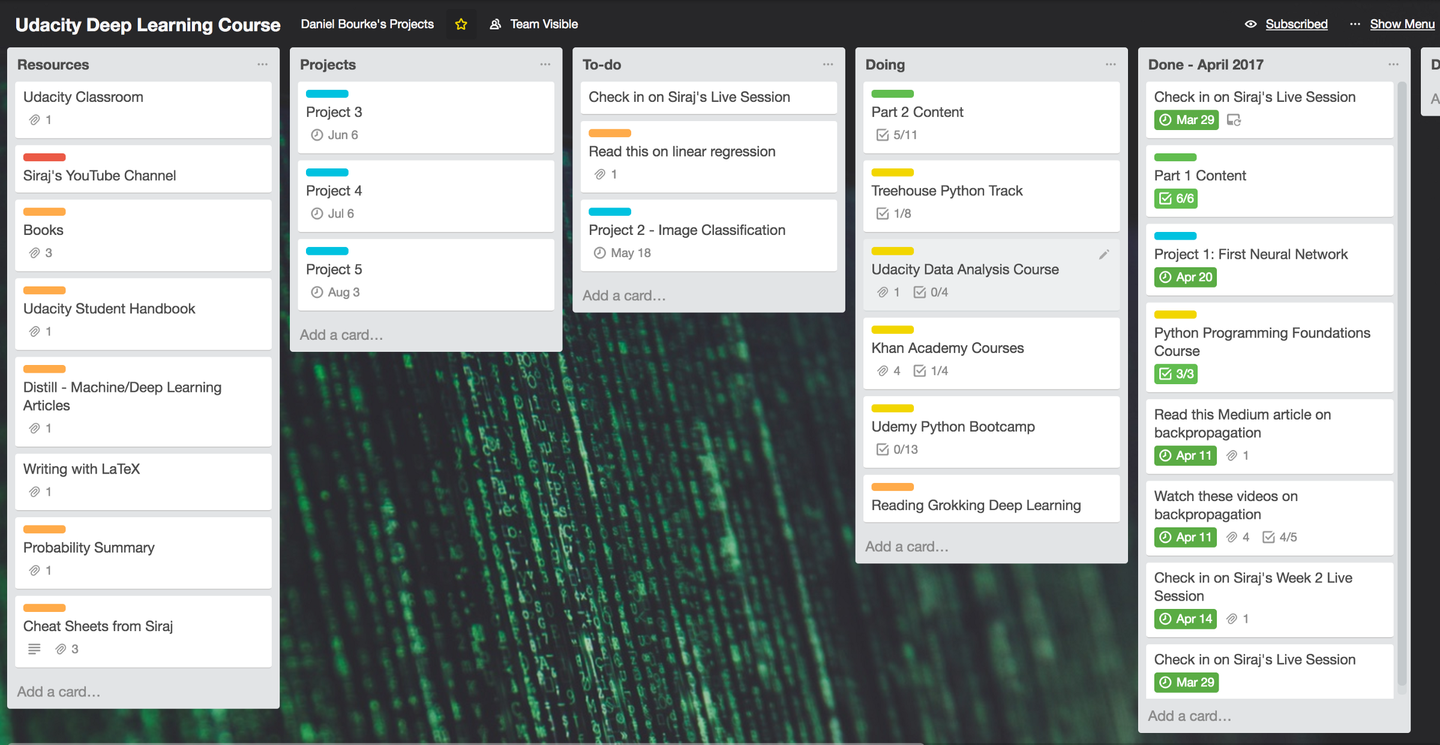The height and width of the screenshot is (745, 1440).
Task: Open the Show Menu sidebar
Action: pyautogui.click(x=1402, y=24)
